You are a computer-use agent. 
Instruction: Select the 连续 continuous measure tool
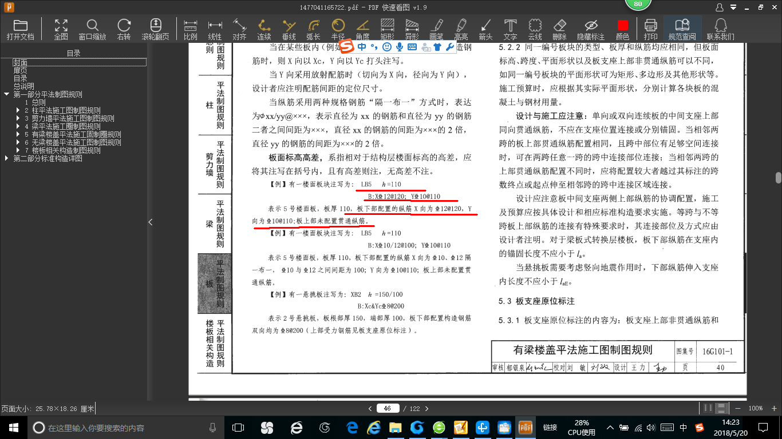coord(264,29)
